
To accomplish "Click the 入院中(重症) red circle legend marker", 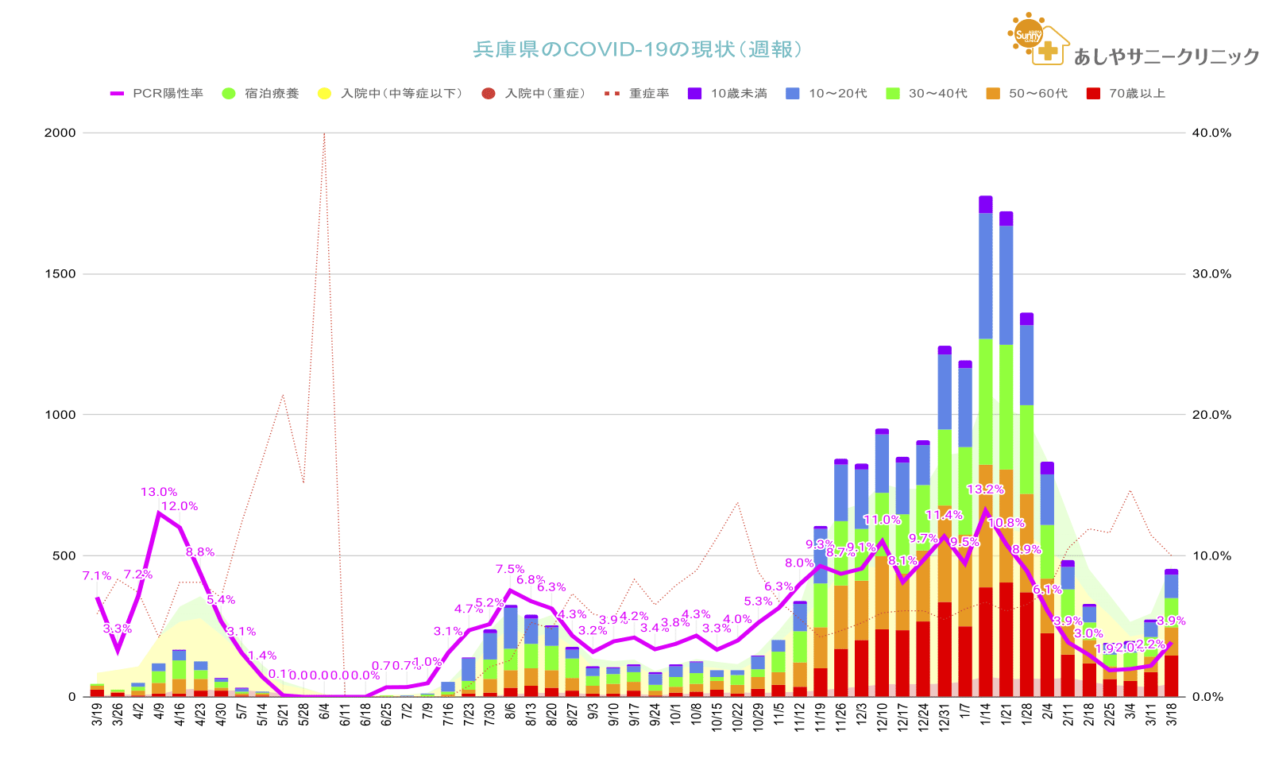I will (488, 94).
